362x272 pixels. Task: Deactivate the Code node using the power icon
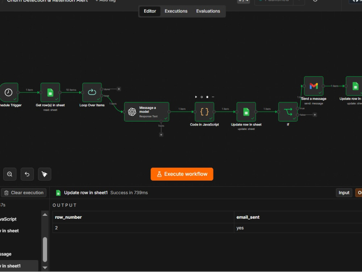pyautogui.click(x=202, y=97)
